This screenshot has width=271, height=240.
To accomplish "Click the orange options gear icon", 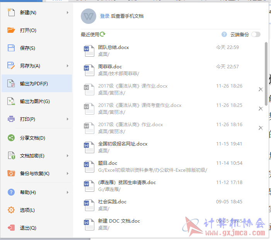I will [x=11, y=210].
